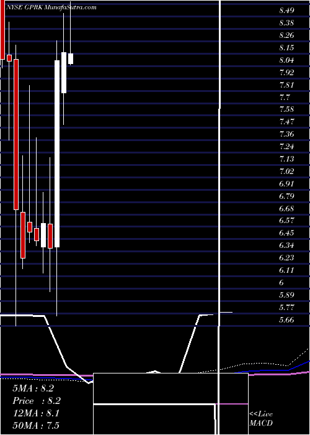Click the 5.66 price axis label
The width and height of the screenshot is (310, 435).
point(286,320)
